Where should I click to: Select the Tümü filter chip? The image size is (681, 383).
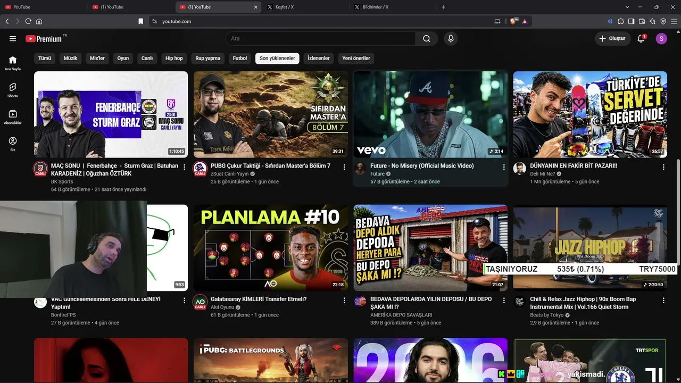(45, 59)
